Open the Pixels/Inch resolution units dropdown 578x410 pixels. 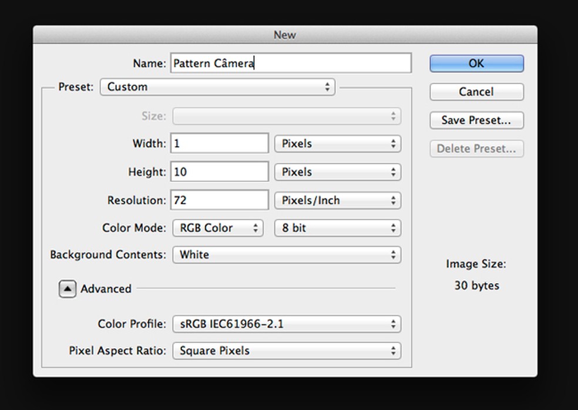coord(337,200)
